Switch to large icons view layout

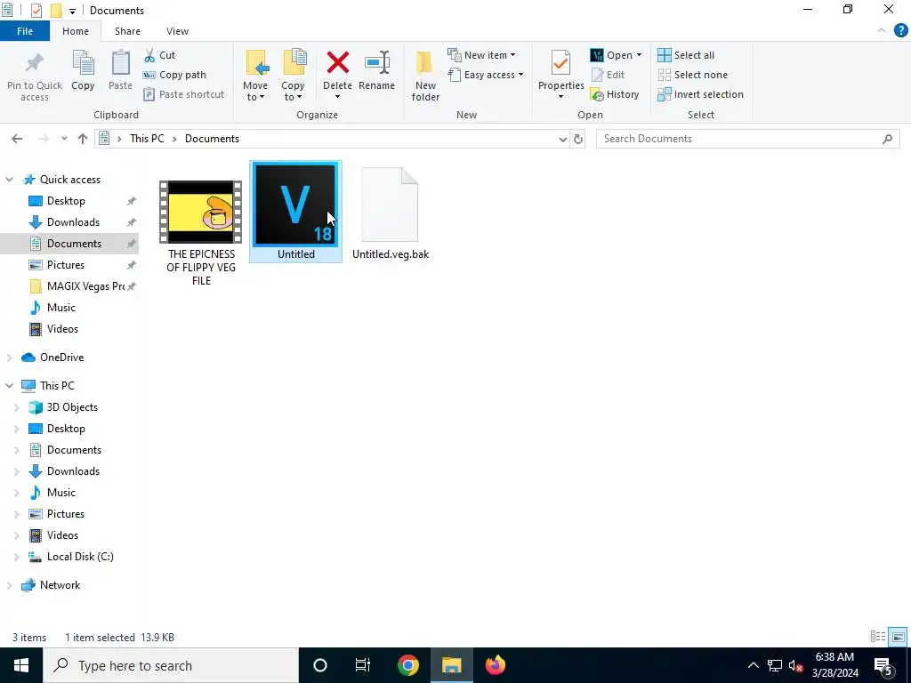[898, 637]
